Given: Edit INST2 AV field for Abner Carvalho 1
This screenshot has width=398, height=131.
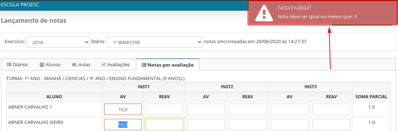Looking at the screenshot, I should 206,109.
